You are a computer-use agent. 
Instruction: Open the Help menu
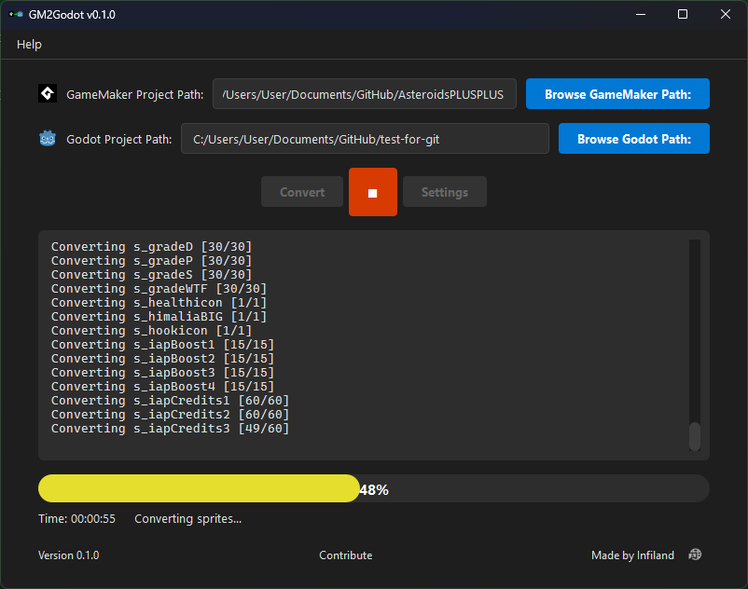[29, 45]
